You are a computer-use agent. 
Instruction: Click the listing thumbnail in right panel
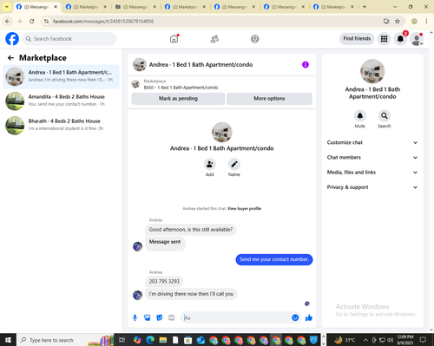pos(372,71)
